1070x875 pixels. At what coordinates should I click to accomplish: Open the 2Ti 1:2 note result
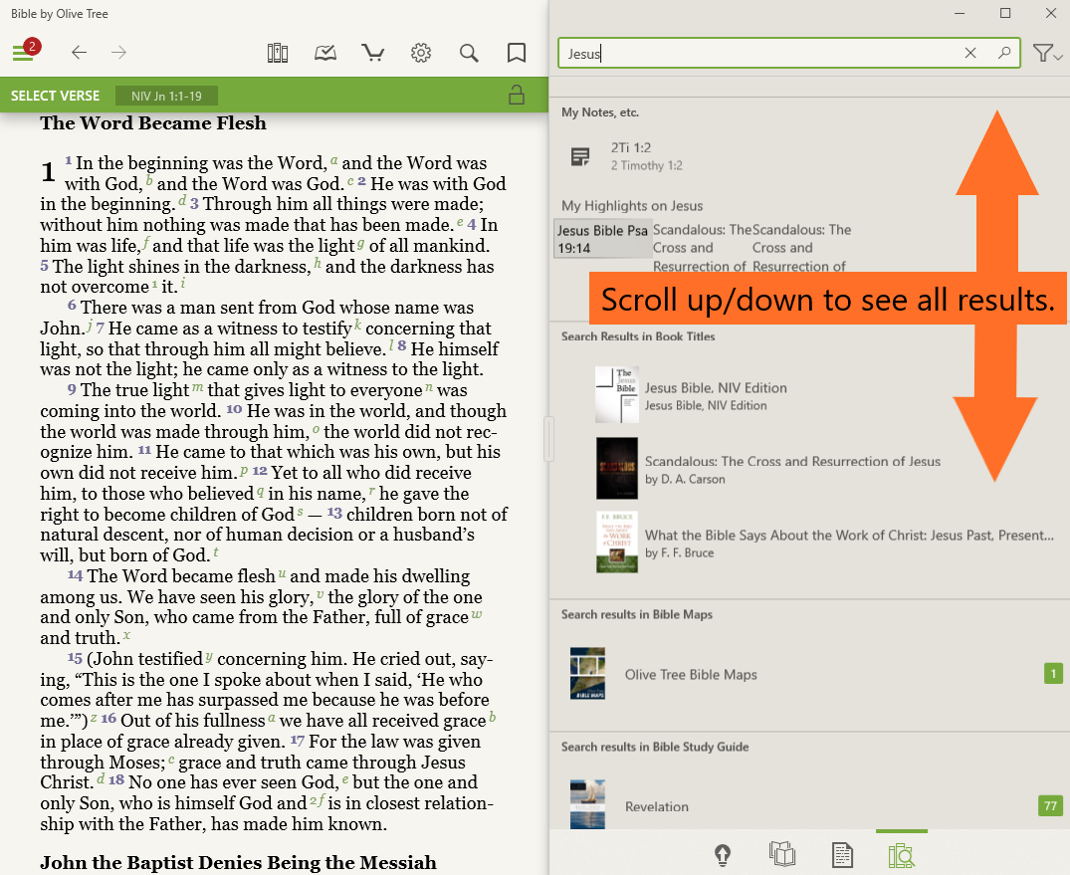point(646,156)
